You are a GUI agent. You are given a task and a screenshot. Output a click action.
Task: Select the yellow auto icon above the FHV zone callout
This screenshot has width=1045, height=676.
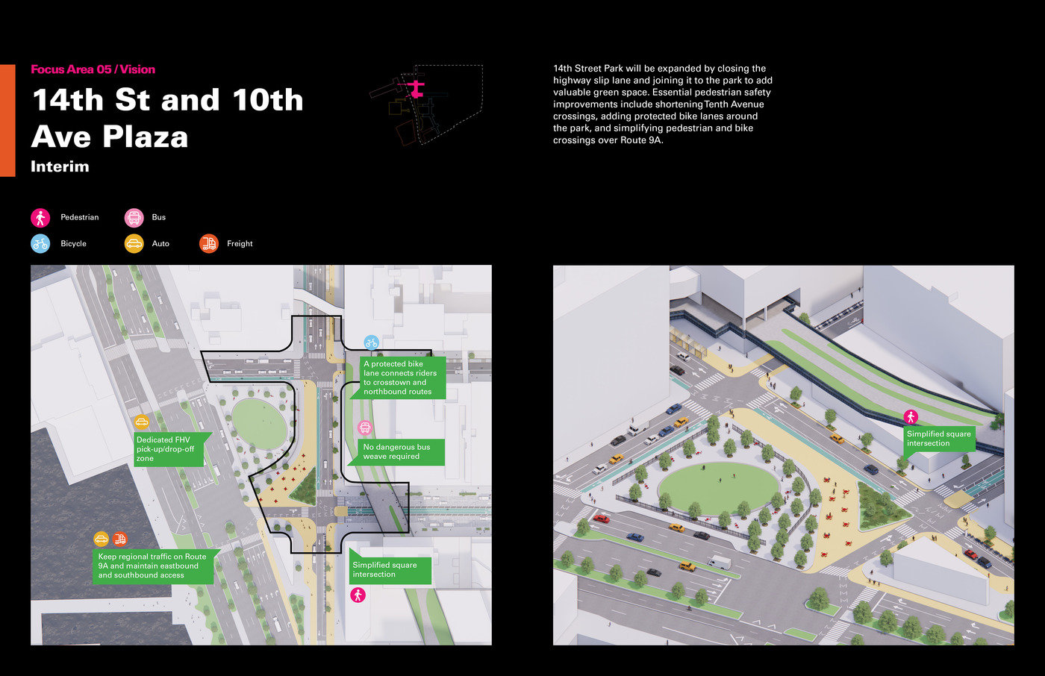tap(143, 422)
